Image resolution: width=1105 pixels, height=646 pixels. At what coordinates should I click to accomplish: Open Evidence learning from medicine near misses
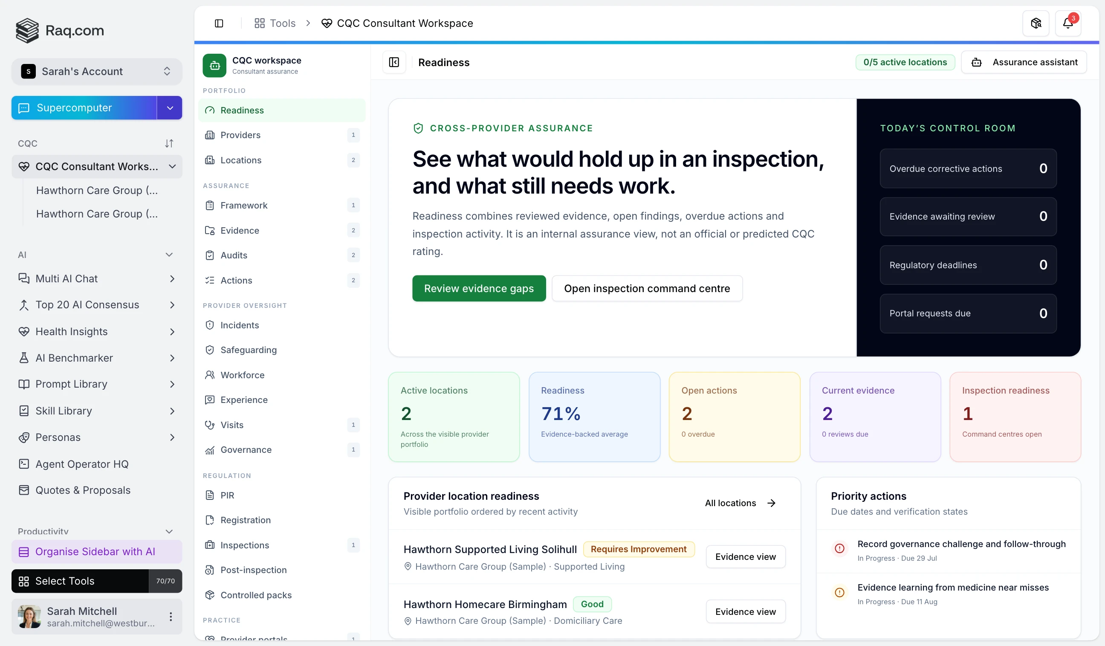click(949, 594)
